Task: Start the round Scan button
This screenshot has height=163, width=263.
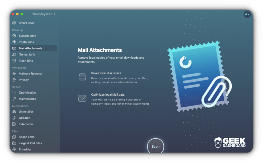Action: point(155,146)
